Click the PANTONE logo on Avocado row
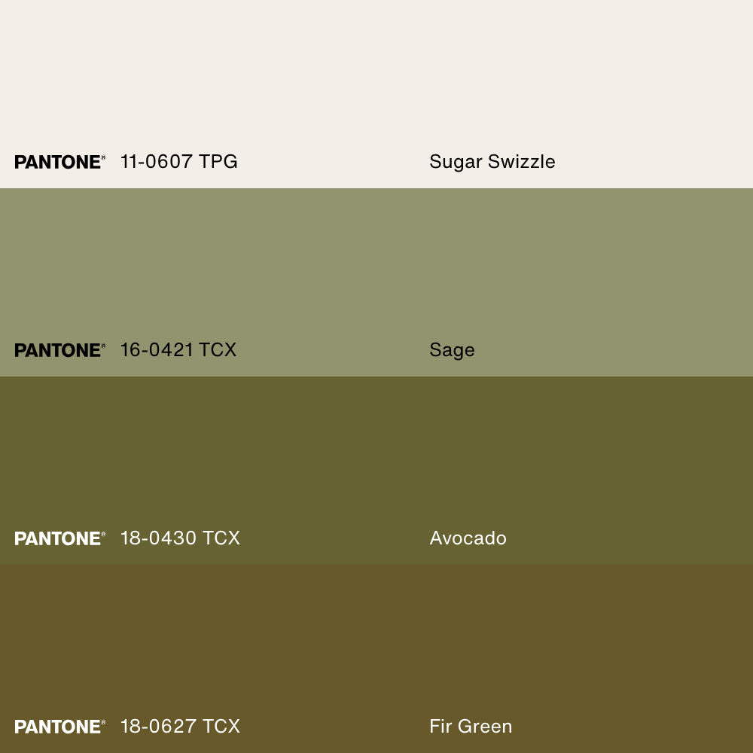 coord(57,538)
